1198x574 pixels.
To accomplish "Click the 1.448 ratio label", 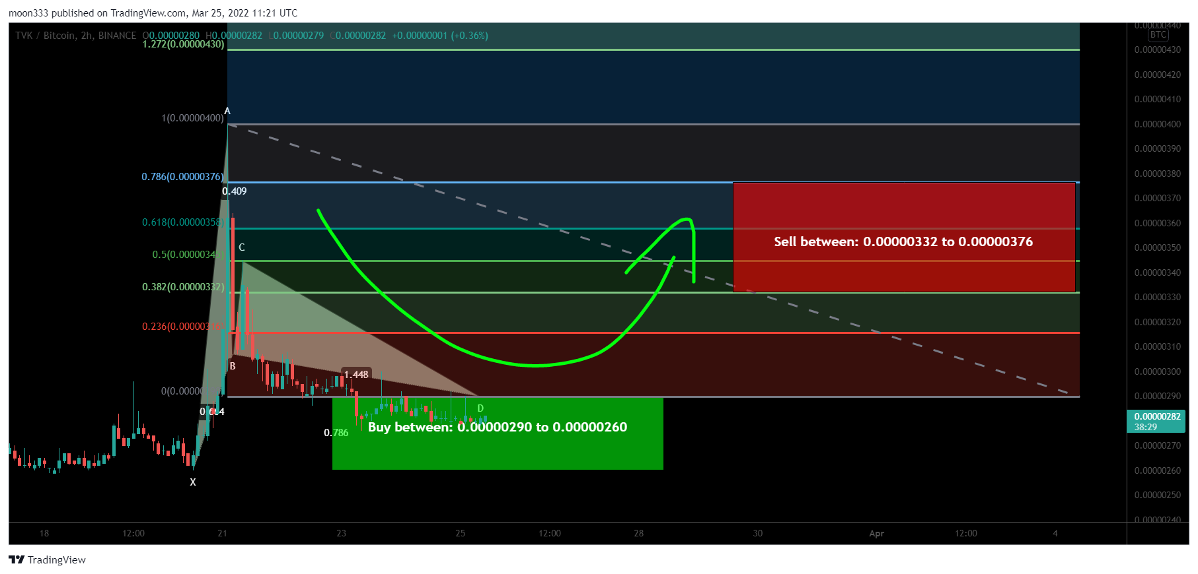I will point(356,375).
